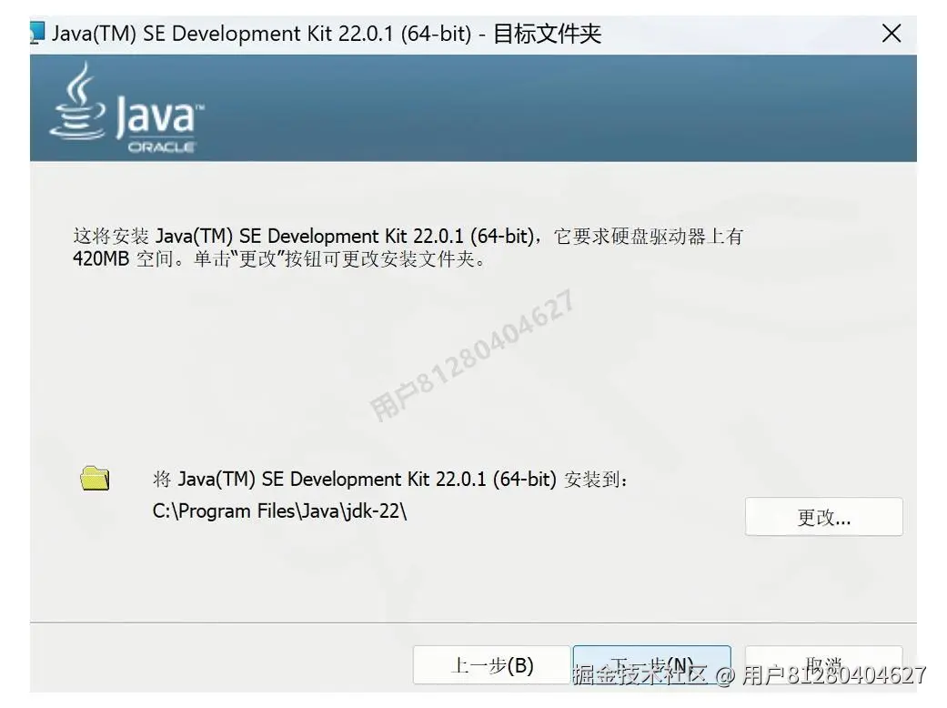Go back with 上一步(B) button
The image size is (947, 708).
(491, 665)
